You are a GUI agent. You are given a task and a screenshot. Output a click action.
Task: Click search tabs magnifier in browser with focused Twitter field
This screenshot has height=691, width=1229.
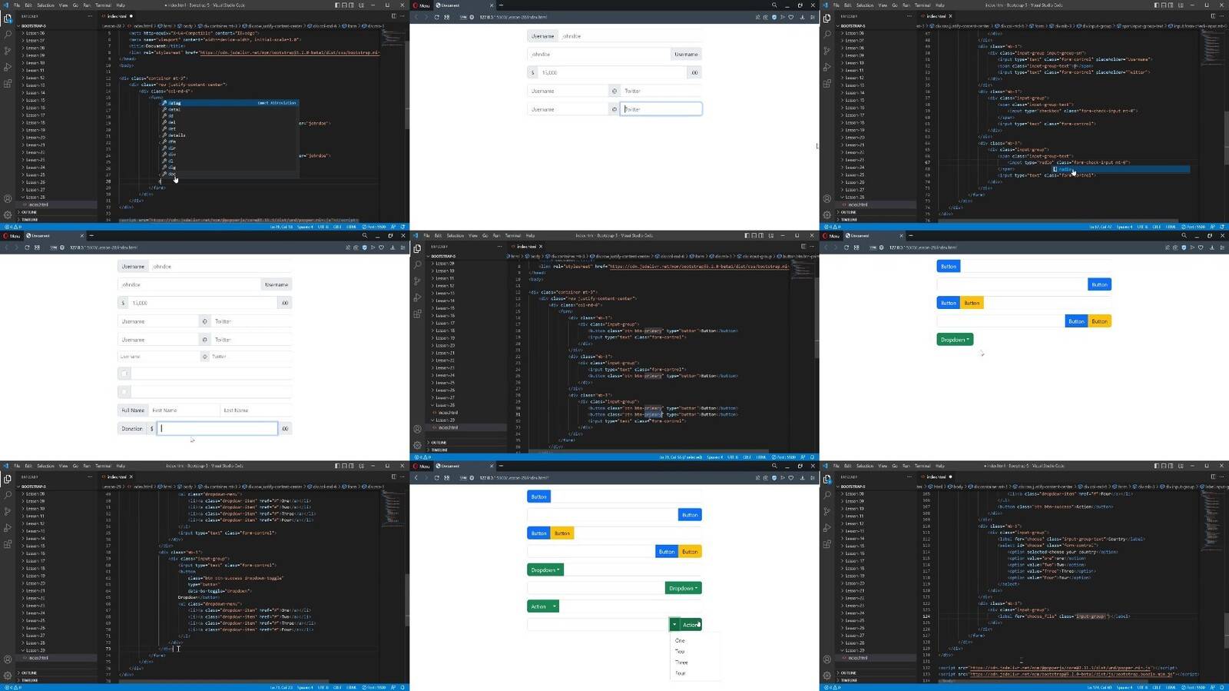[x=774, y=5]
